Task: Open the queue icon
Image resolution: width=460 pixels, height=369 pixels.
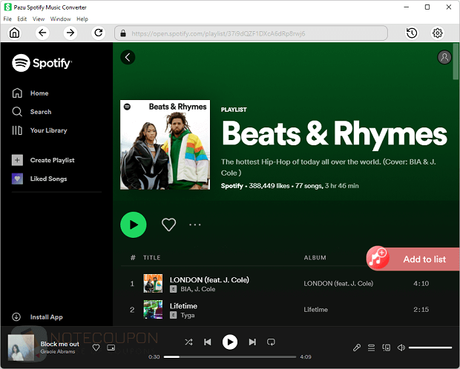Action: 372,348
